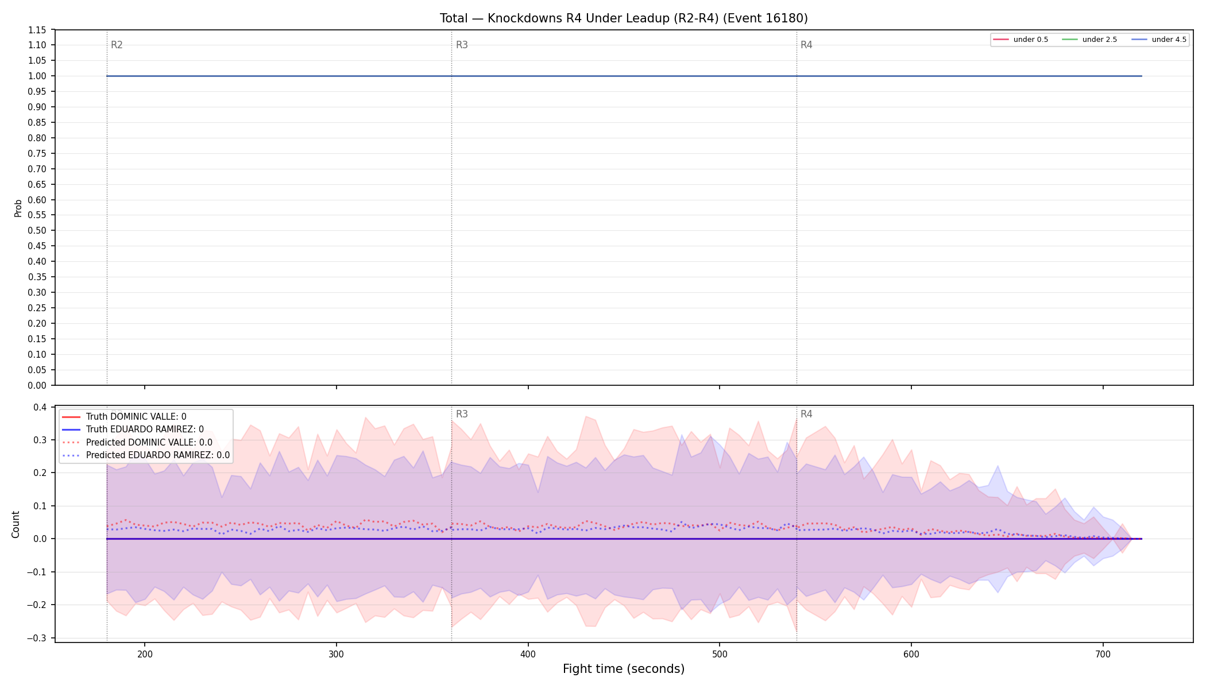Click the horizontal probability line at 1.00
The height and width of the screenshot is (689, 1206).
(624, 76)
